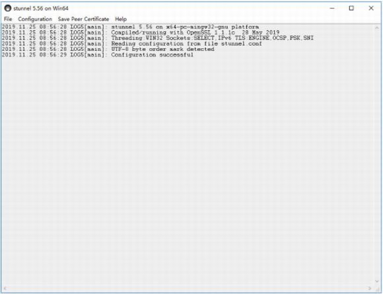Click the vertical scrollbar up arrow
This screenshot has height=294, width=383.
[x=376, y=28]
